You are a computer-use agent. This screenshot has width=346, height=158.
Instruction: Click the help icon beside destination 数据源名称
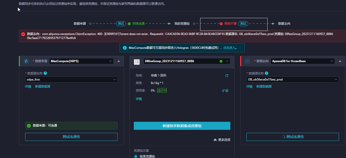click(x=267, y=73)
